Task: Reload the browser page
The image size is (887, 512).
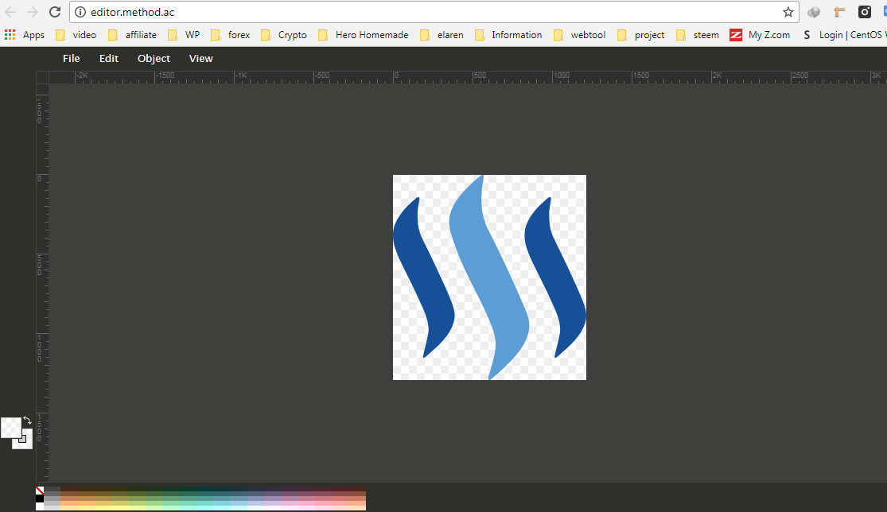Action: click(54, 12)
